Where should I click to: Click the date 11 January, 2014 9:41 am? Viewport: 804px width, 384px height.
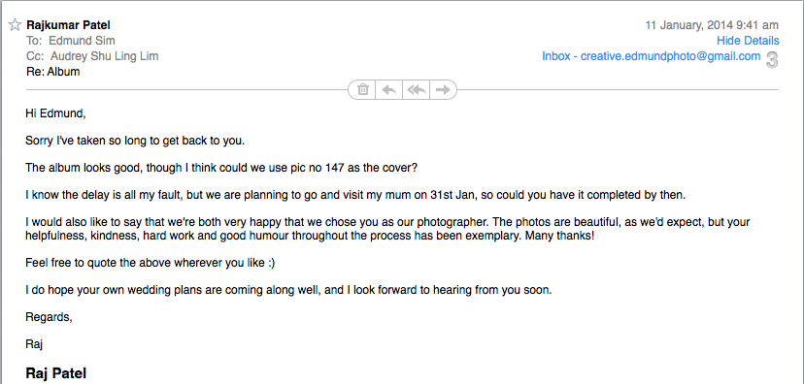(712, 25)
